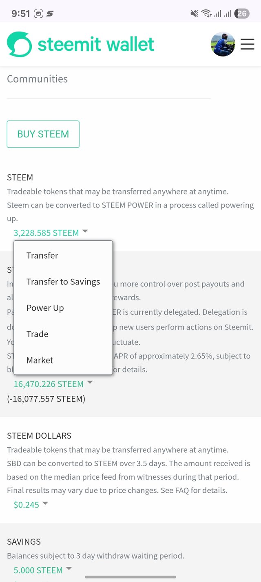Tap the battery level indicator
Screen dimensions: 261x582
coord(241,14)
